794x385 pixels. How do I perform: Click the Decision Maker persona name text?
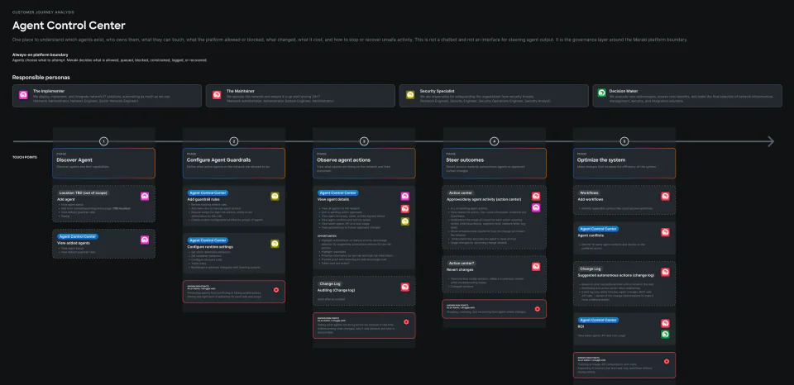click(624, 91)
